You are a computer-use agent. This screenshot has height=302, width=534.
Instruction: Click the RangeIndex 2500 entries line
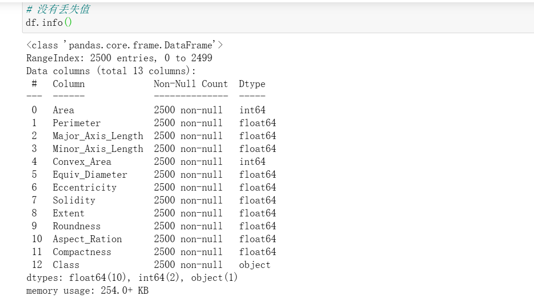point(119,58)
